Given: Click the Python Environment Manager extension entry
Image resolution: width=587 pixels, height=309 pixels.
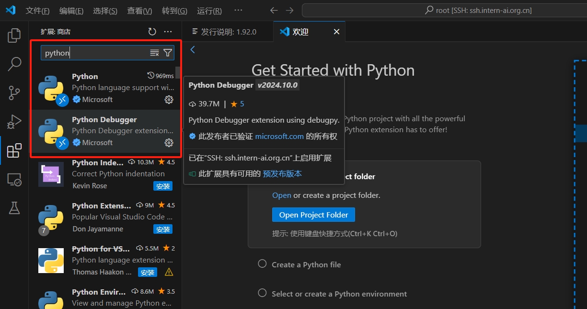Looking at the screenshot, I should click(x=105, y=297).
